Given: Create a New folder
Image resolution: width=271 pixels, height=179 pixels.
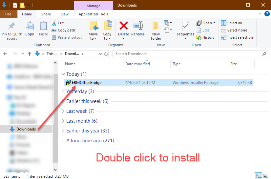Looking at the screenshot, I should coord(156,30).
